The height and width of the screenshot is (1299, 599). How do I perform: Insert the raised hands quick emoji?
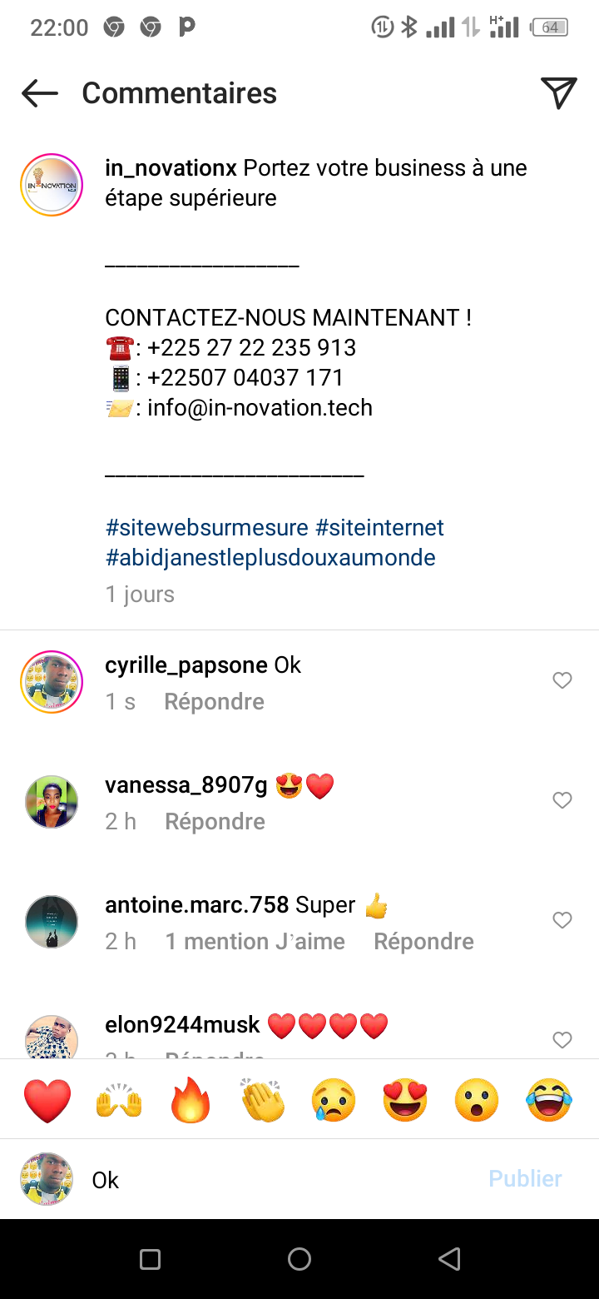119,1100
